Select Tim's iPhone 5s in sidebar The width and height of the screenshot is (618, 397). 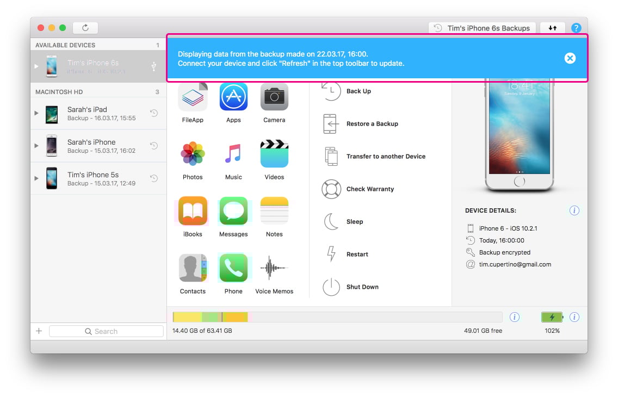(x=98, y=179)
